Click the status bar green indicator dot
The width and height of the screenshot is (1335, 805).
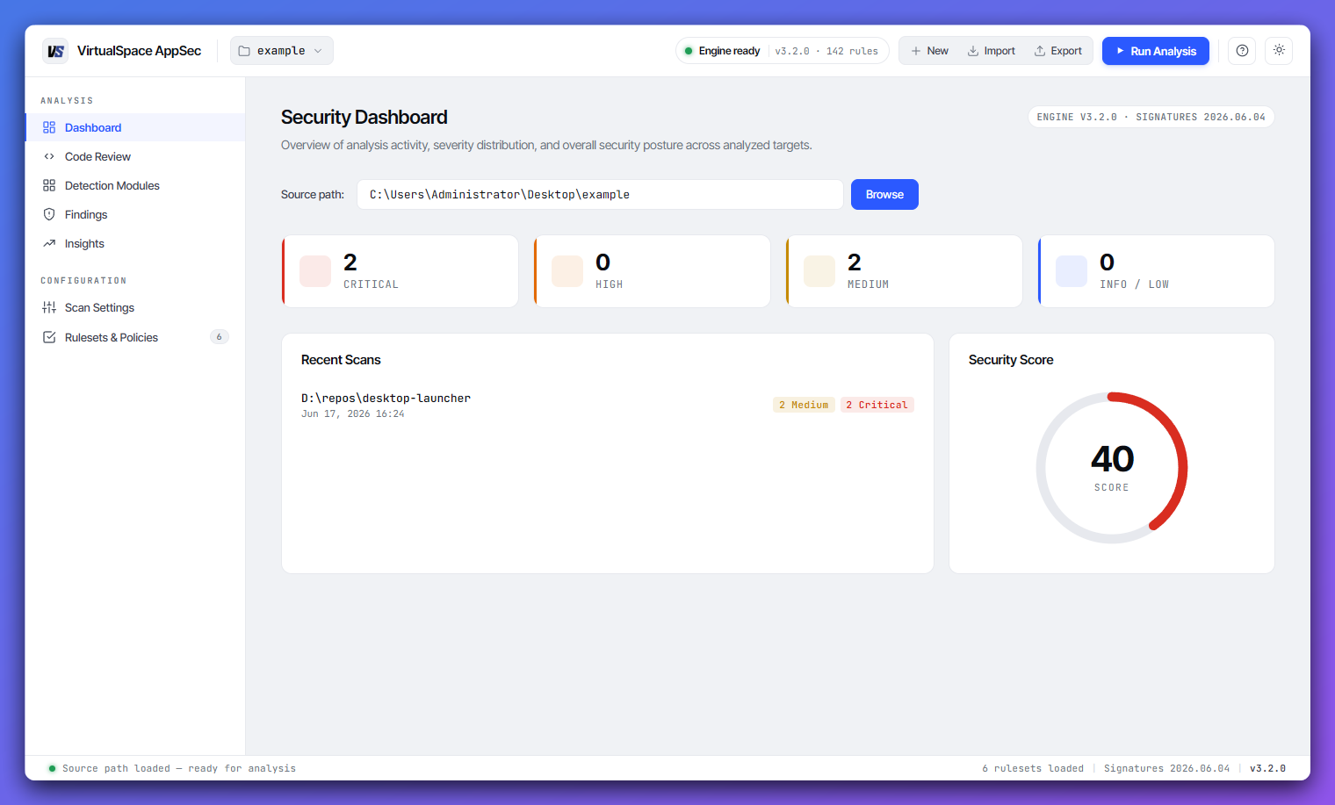[53, 768]
